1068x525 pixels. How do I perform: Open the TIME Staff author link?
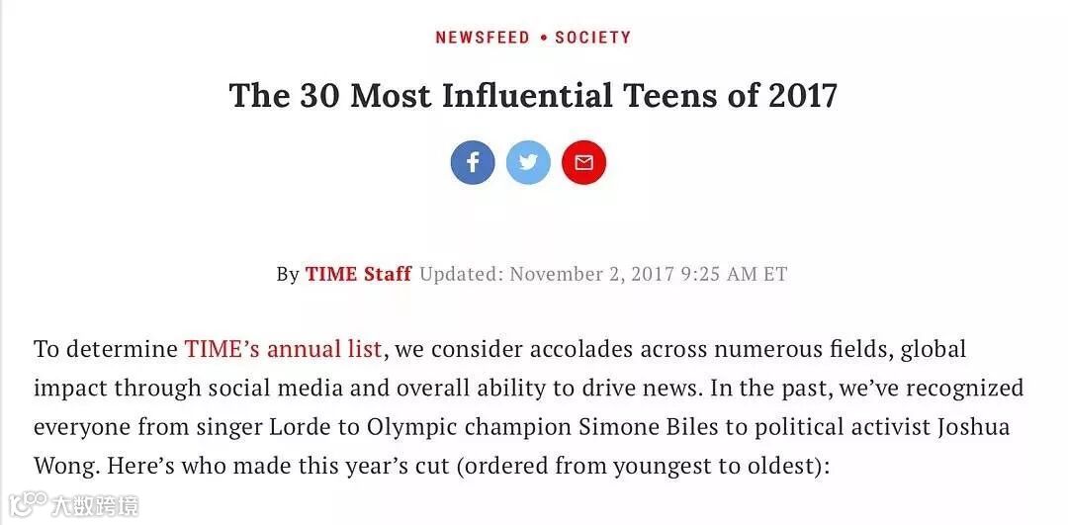358,274
